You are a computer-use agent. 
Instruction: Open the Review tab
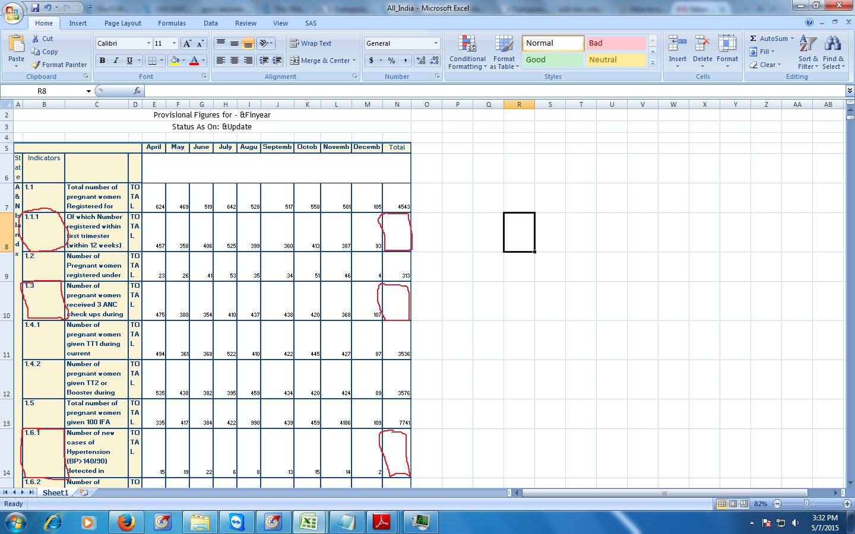[246, 23]
